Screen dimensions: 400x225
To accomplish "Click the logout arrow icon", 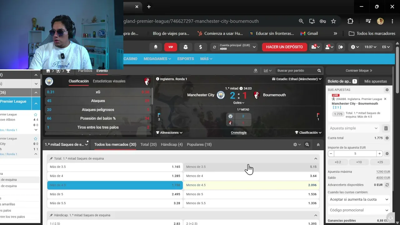I will [341, 47].
